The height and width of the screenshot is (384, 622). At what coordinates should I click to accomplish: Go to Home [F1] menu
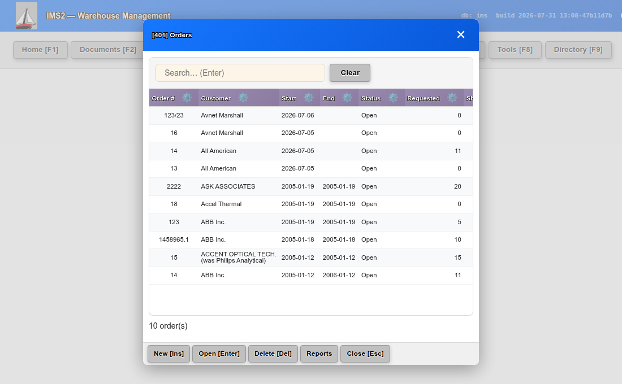(40, 50)
